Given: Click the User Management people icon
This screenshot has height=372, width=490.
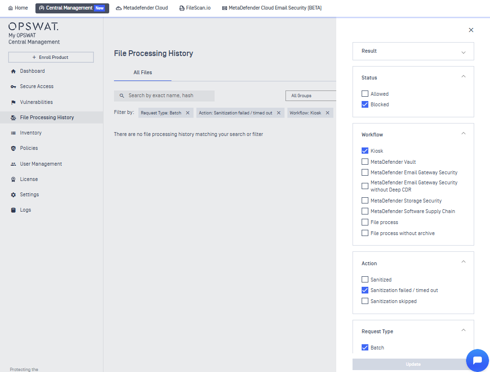Looking at the screenshot, I should [13, 164].
